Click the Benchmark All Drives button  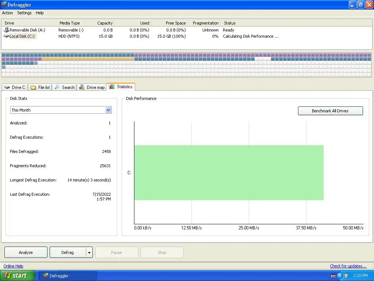[x=330, y=111]
